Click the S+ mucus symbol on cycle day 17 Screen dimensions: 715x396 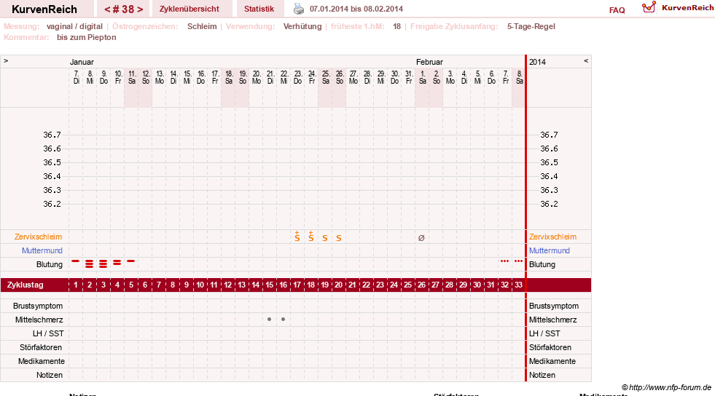pyautogui.click(x=297, y=237)
